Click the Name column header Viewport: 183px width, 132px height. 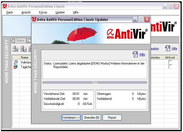24,57
